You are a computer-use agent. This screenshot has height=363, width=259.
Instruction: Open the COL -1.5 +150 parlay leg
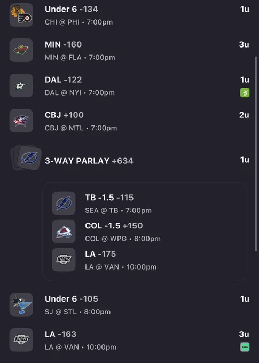145,232
